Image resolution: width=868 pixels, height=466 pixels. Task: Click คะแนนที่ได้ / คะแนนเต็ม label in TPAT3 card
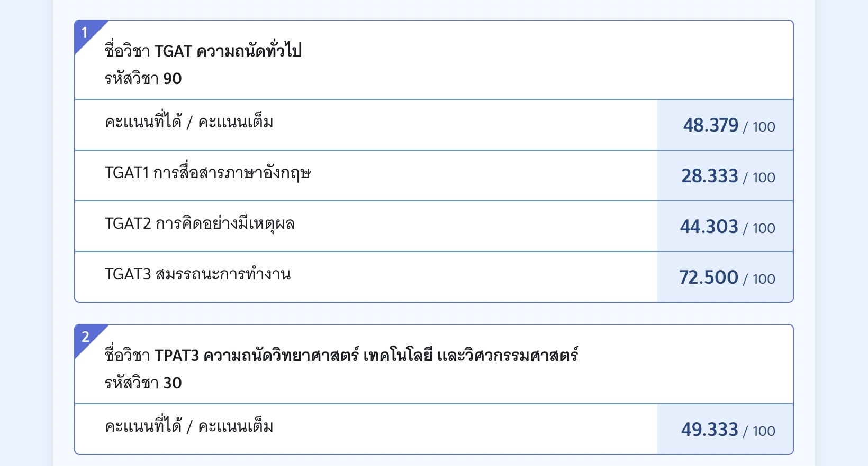(189, 427)
